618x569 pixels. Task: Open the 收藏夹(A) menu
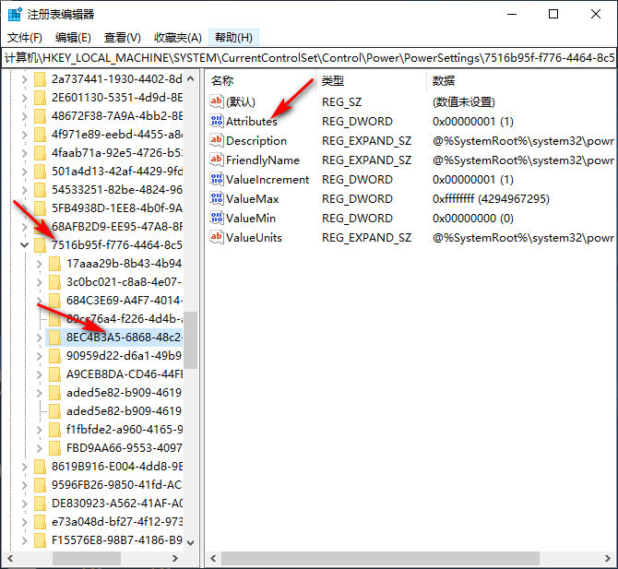click(x=177, y=38)
